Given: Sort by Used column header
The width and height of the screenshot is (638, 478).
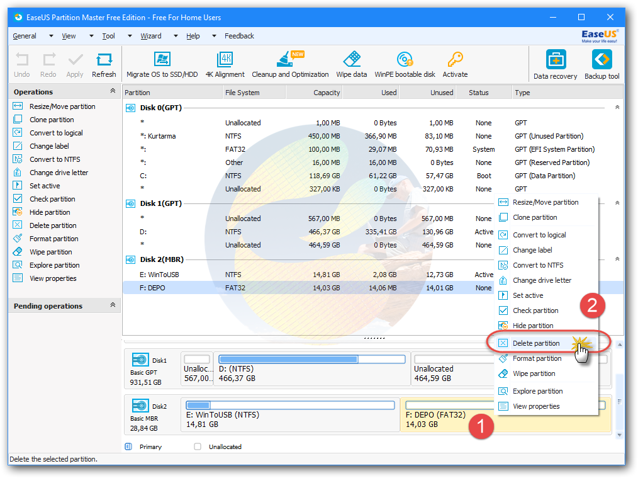Looking at the screenshot, I should tap(371, 93).
